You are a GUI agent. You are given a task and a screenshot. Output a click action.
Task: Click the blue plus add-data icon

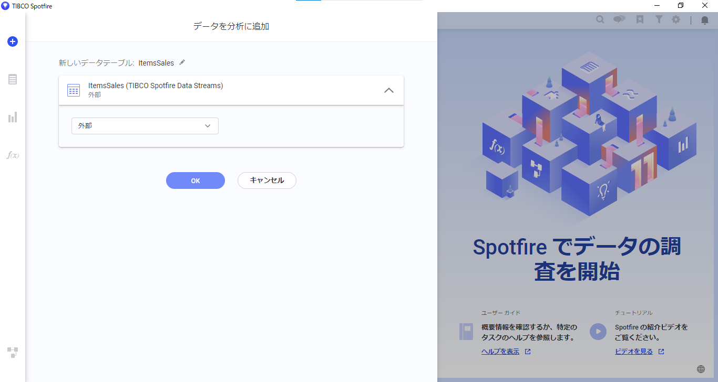pyautogui.click(x=13, y=41)
